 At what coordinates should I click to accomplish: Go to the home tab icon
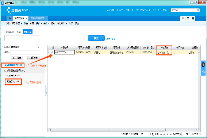point(9,18)
